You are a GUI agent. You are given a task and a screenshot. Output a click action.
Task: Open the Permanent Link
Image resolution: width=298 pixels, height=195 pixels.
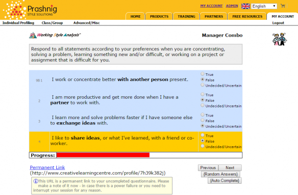pos(47,168)
